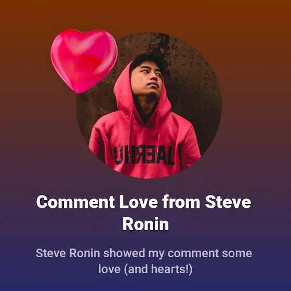Click the dark blue area below the subtitle
The height and width of the screenshot is (291, 291).
click(x=145, y=284)
